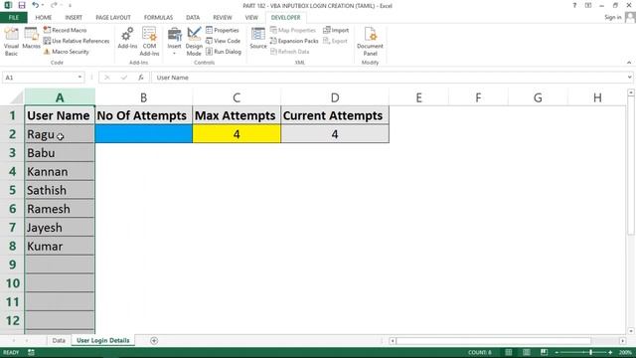
Task: Select cell containing Jayesh
Action: tap(60, 228)
